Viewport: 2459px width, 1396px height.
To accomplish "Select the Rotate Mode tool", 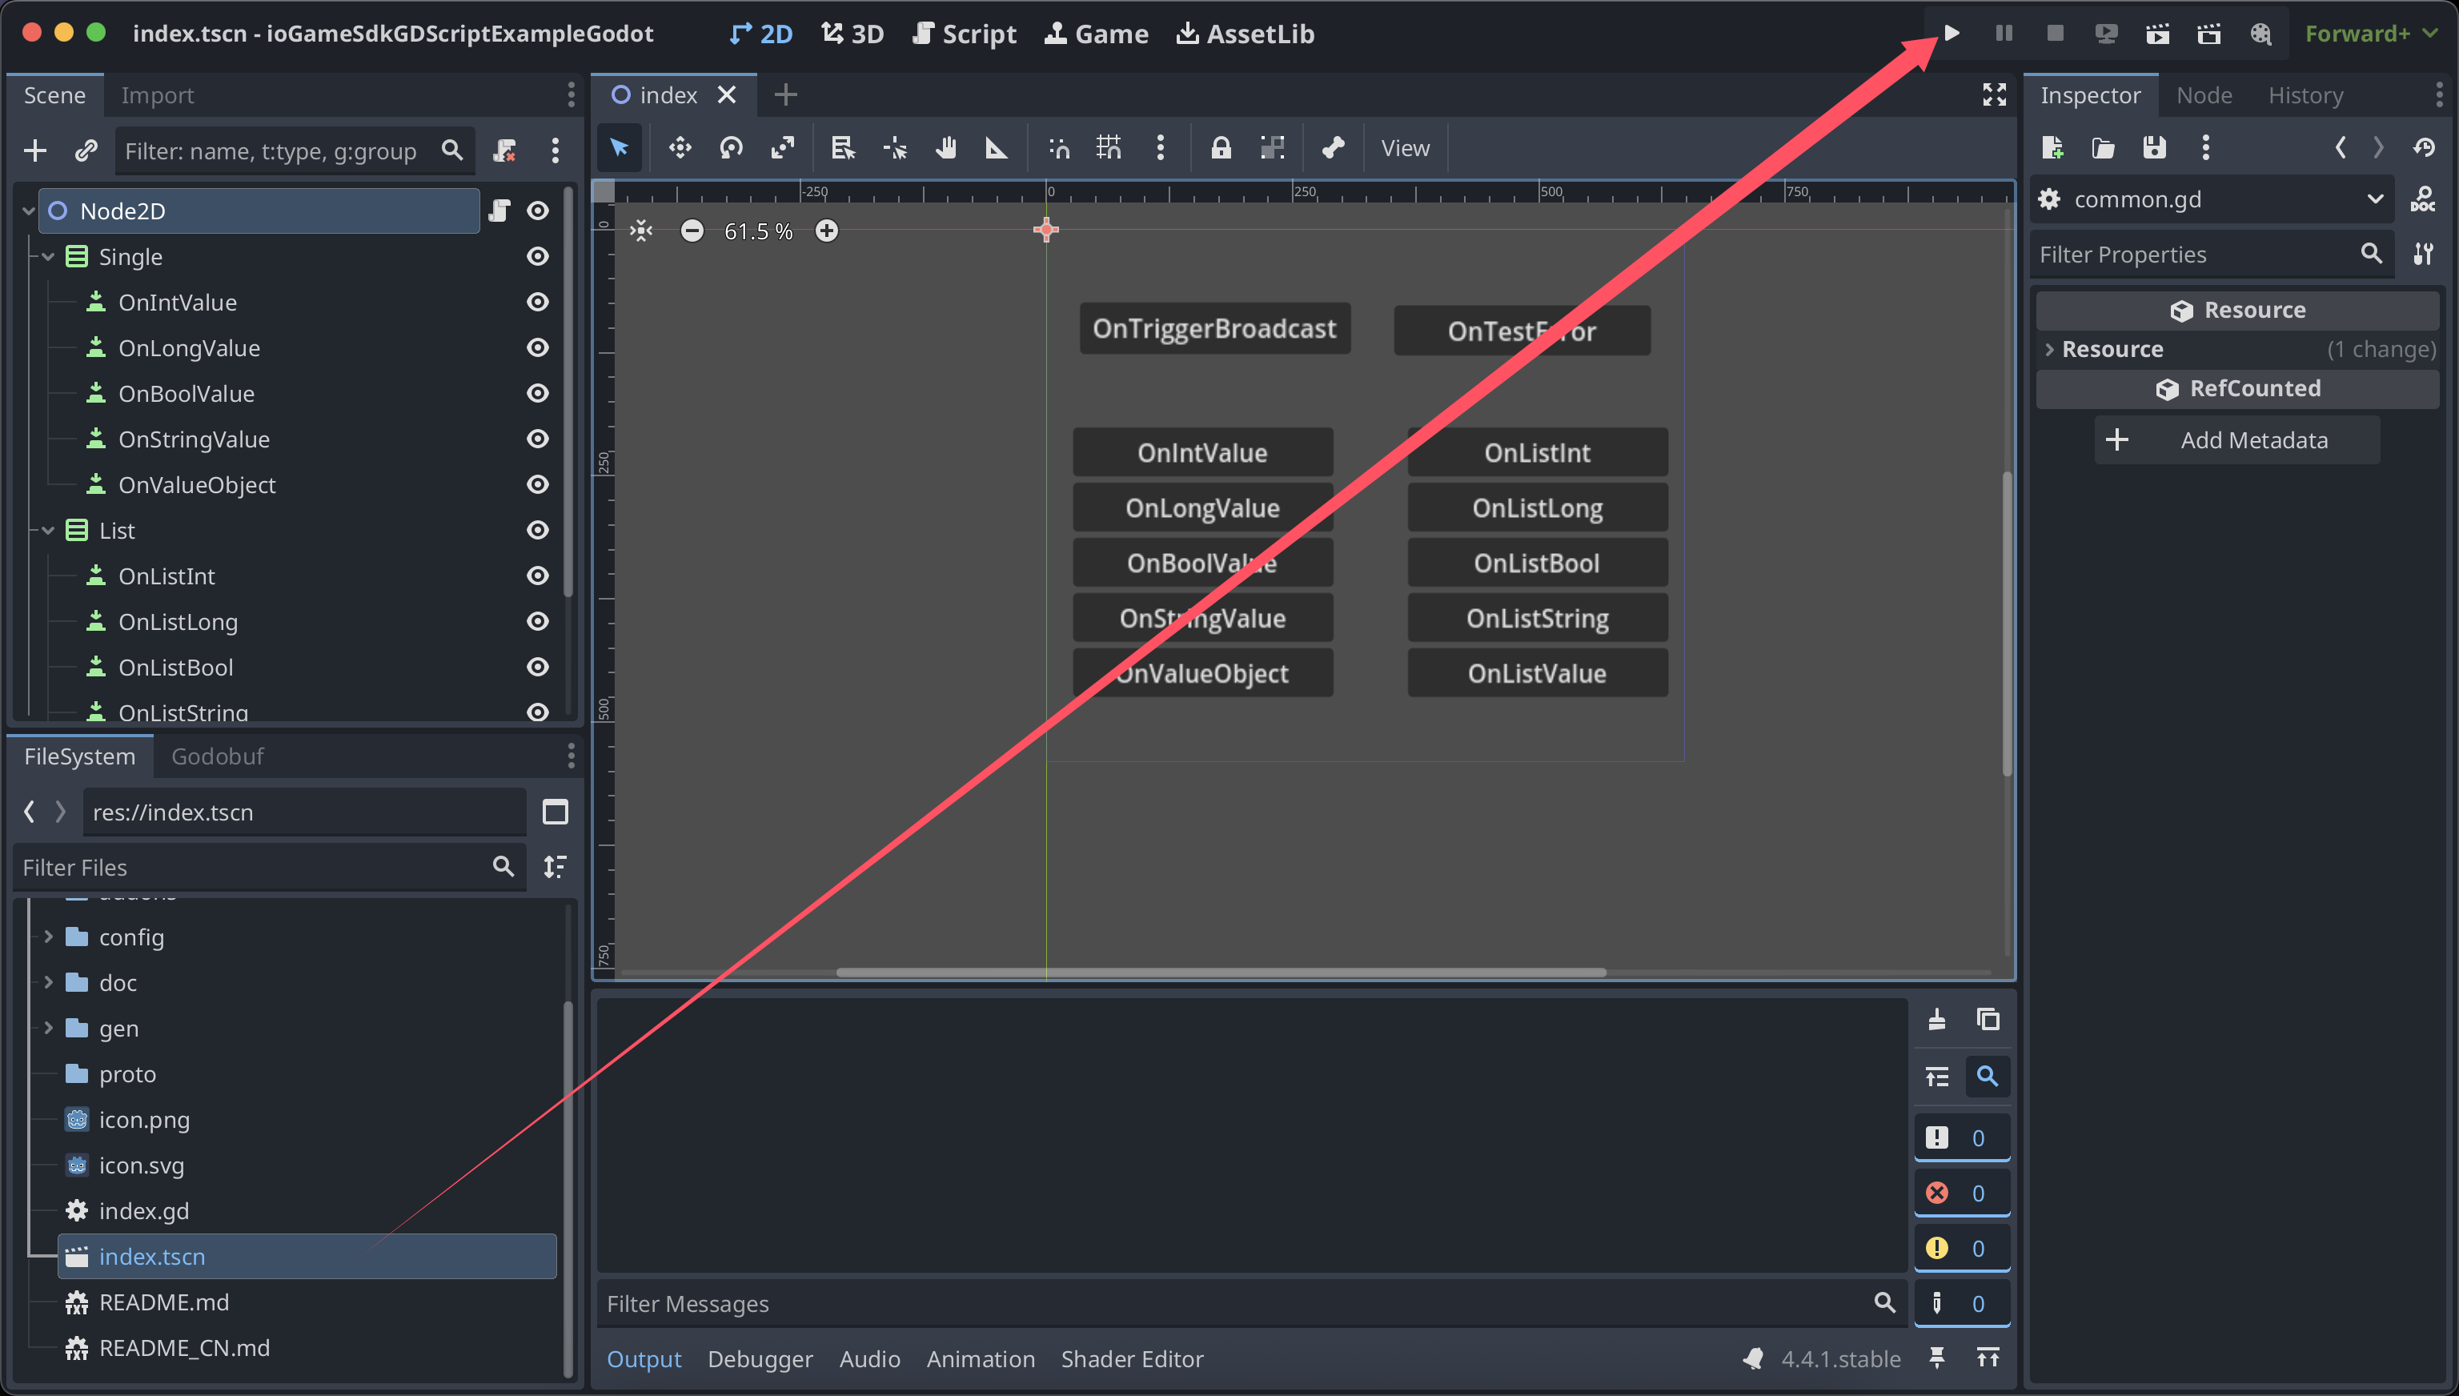I will (732, 147).
